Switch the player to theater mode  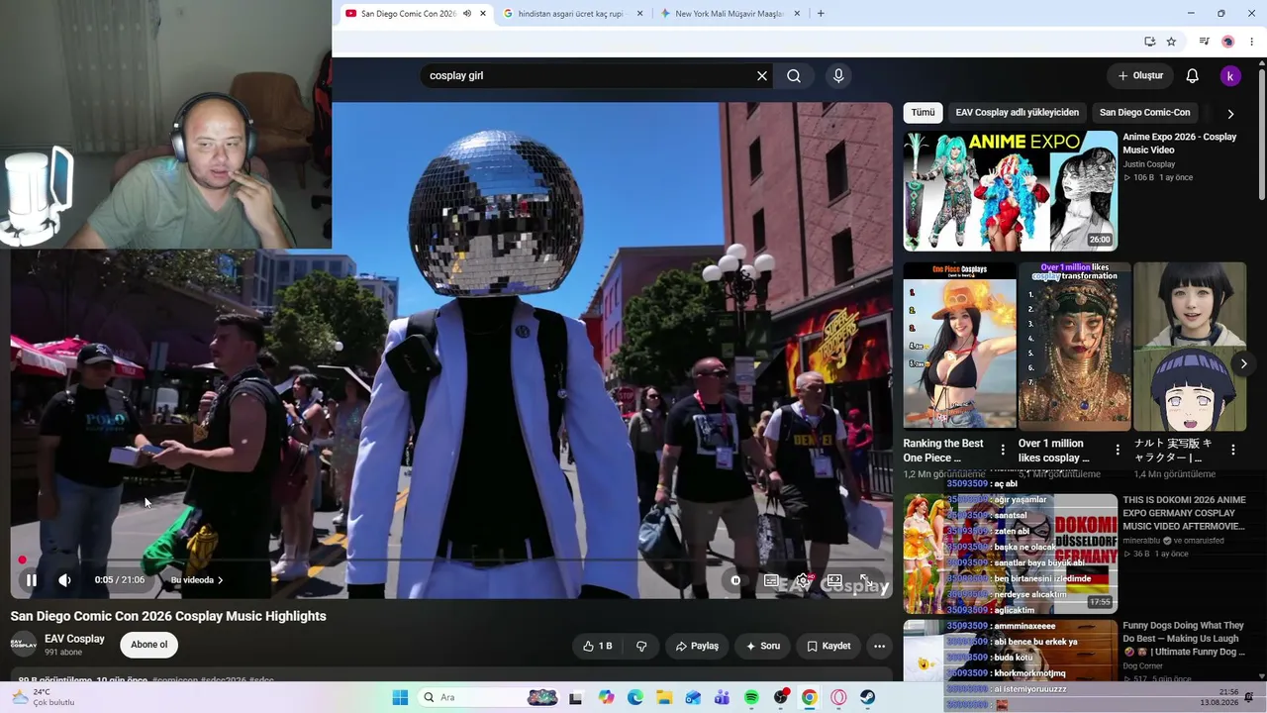[834, 580]
